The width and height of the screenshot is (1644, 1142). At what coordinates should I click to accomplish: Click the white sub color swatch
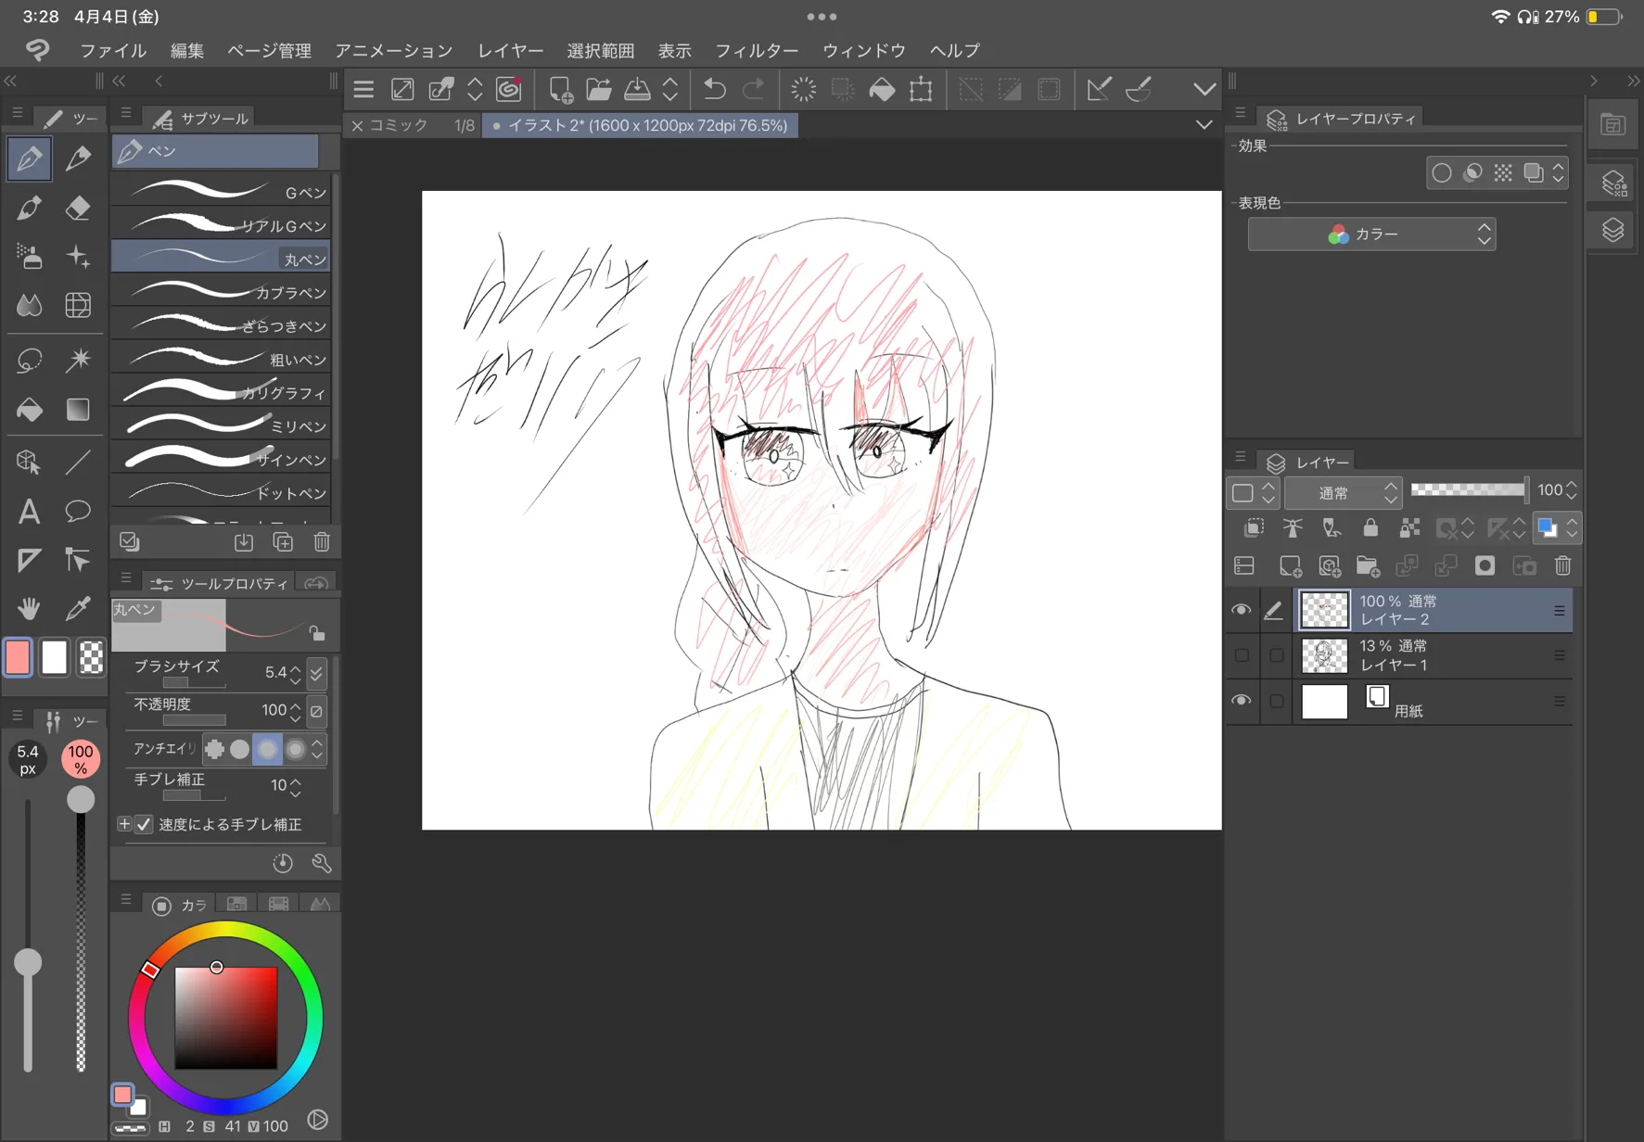[55, 657]
